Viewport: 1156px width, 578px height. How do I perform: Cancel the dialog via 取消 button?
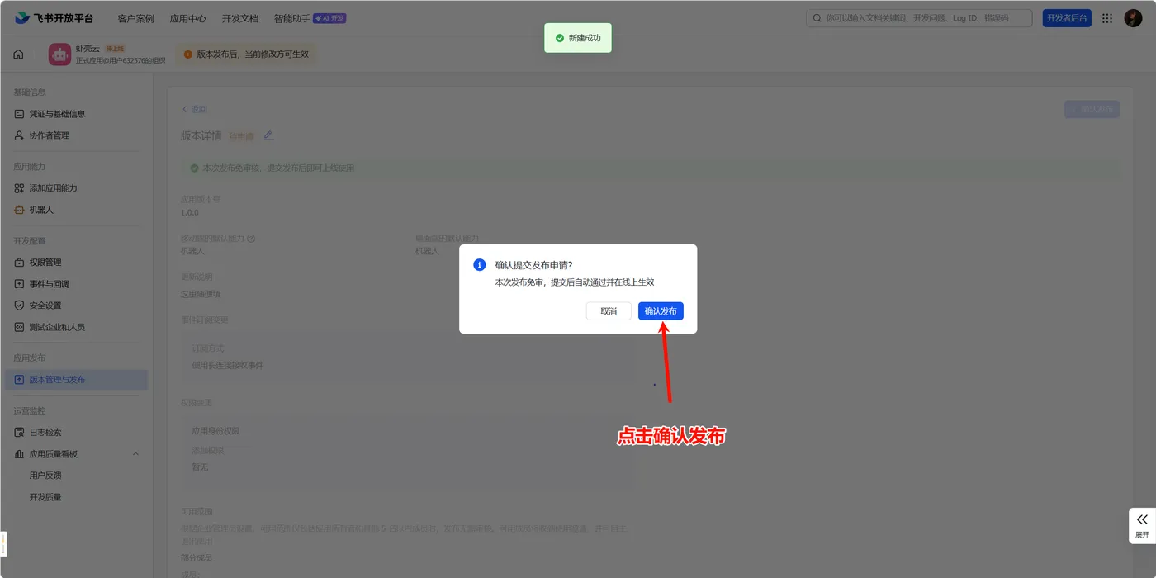click(x=609, y=311)
